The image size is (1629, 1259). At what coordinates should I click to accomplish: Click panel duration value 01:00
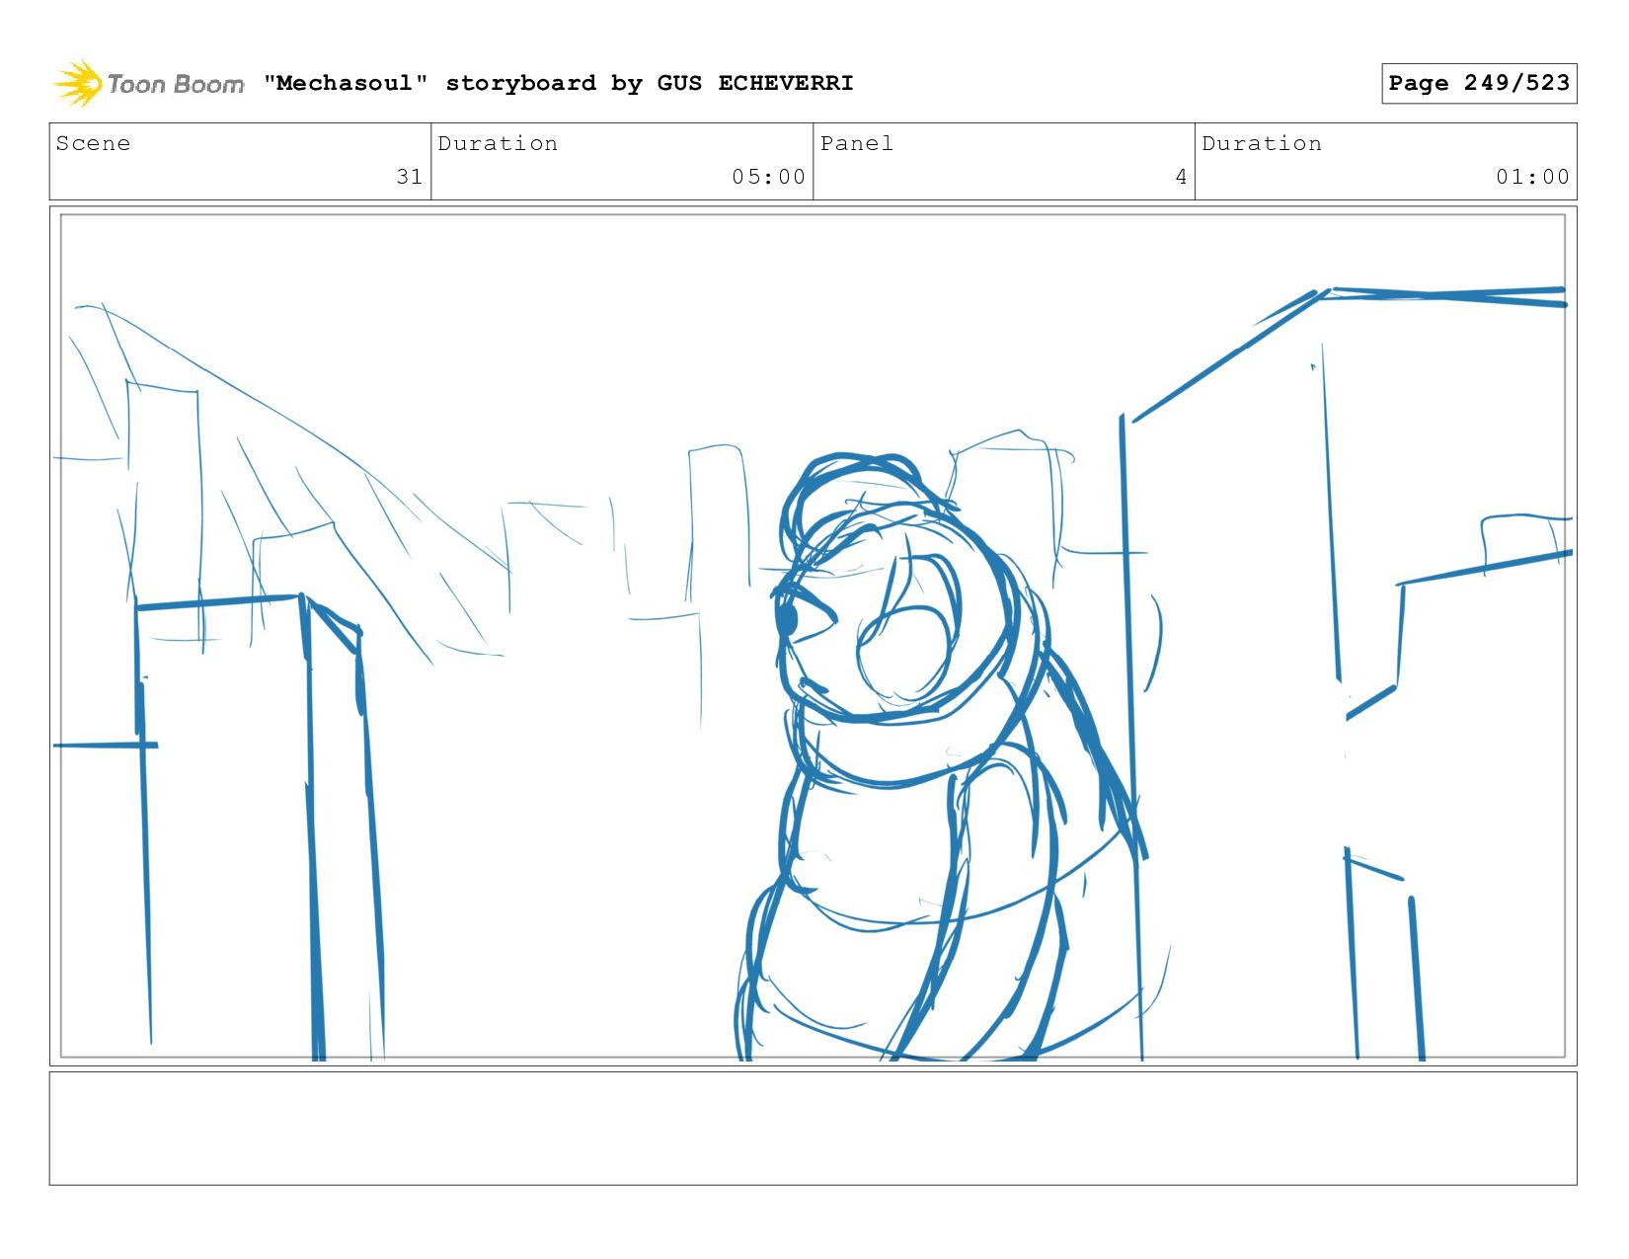click(1532, 177)
